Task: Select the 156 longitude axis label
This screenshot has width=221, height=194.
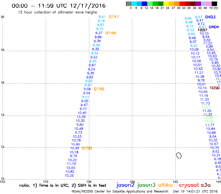Action: (x=89, y=182)
